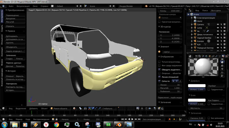Open the modifiers wrench properties tab
229x128 pixels.
point(217,56)
